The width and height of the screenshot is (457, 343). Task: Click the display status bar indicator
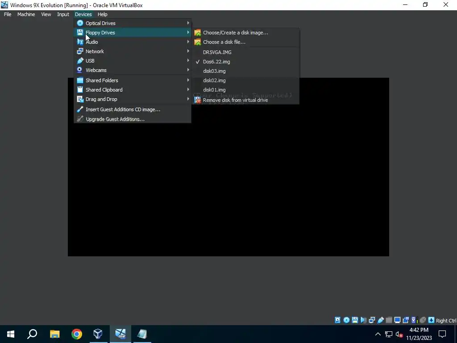click(x=397, y=320)
